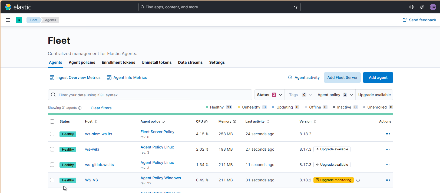Click info icon next to Upgrade monitoring
Screen dimensions: 440x193
(x=358, y=180)
